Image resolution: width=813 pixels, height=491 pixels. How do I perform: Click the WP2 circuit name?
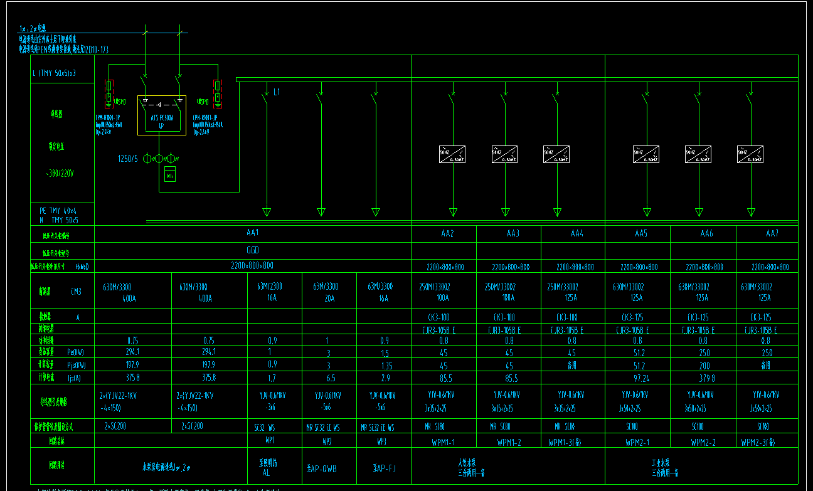click(327, 441)
